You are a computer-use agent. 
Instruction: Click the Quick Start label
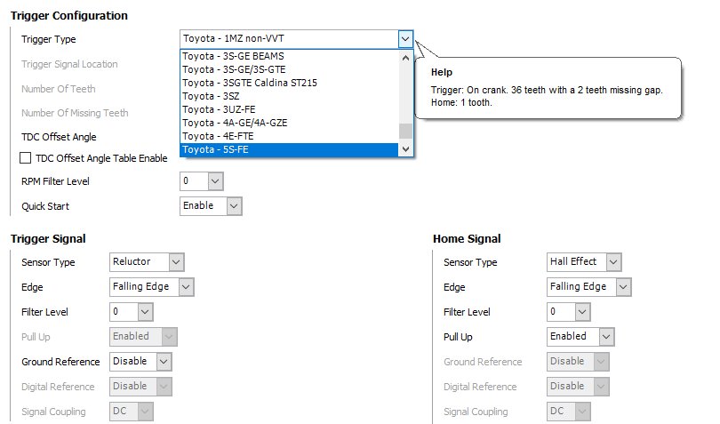(x=45, y=206)
